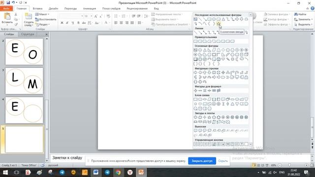315x177 pixels.
Task: Switch to the Структура pane tab
Action: pyautogui.click(x=28, y=34)
